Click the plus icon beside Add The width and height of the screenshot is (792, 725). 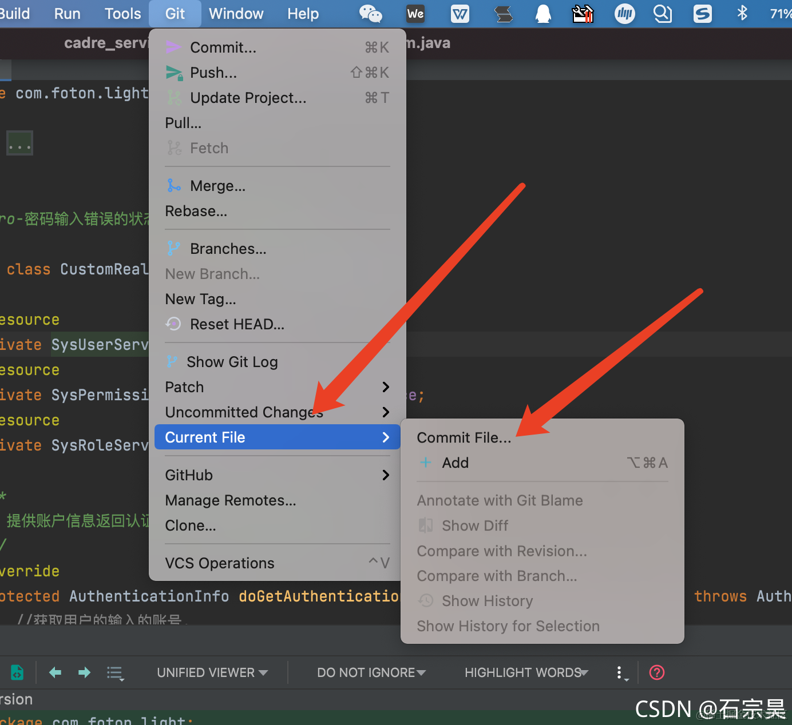tap(426, 462)
